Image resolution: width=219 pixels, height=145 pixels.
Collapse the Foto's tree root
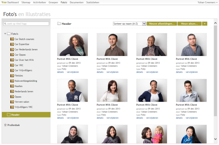(x=5, y=34)
